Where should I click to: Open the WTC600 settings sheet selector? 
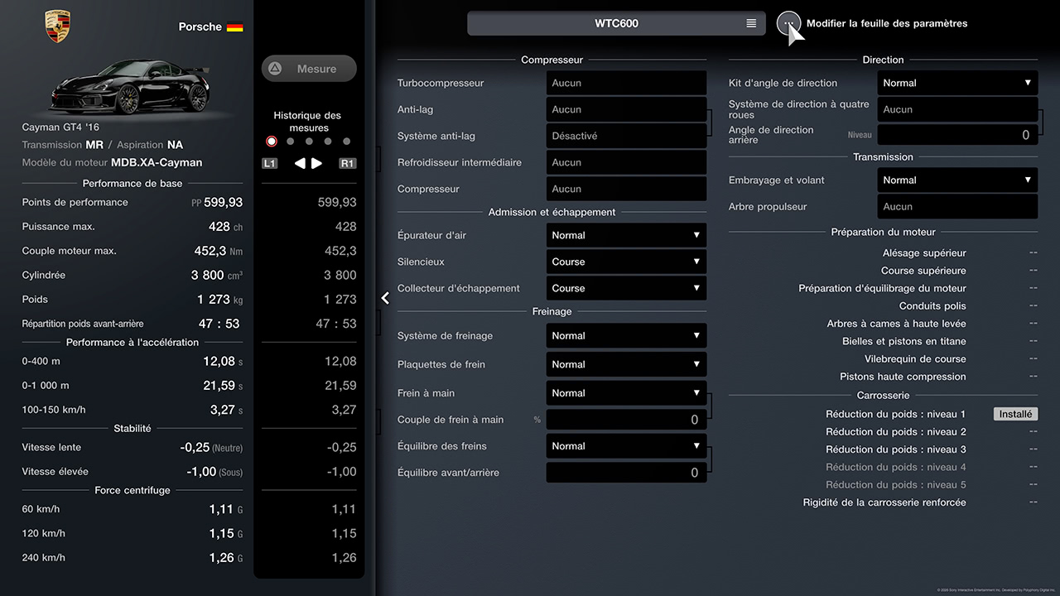[x=616, y=23]
